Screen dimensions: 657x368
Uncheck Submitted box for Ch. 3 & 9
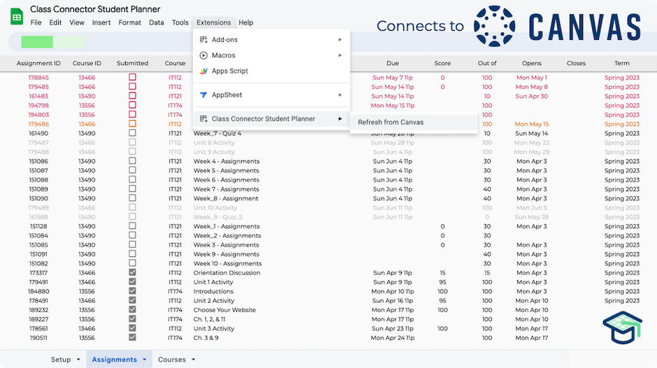132,337
